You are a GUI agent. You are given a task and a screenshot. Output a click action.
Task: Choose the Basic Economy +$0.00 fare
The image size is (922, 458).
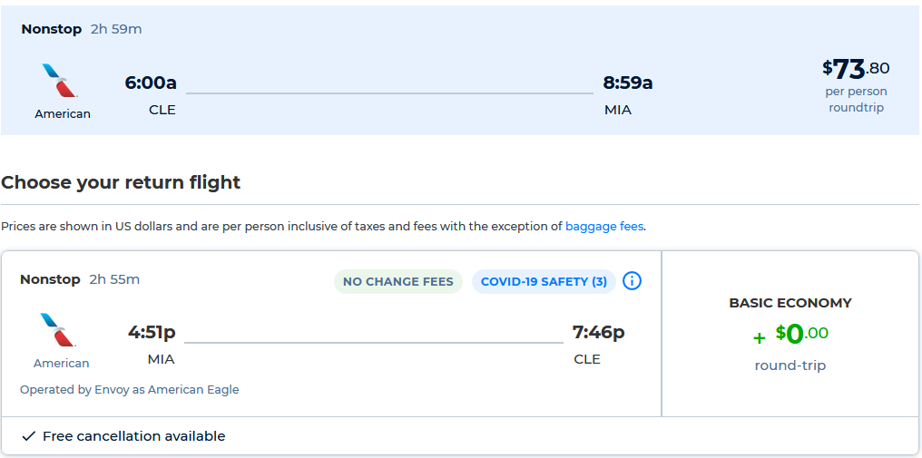[x=790, y=334]
